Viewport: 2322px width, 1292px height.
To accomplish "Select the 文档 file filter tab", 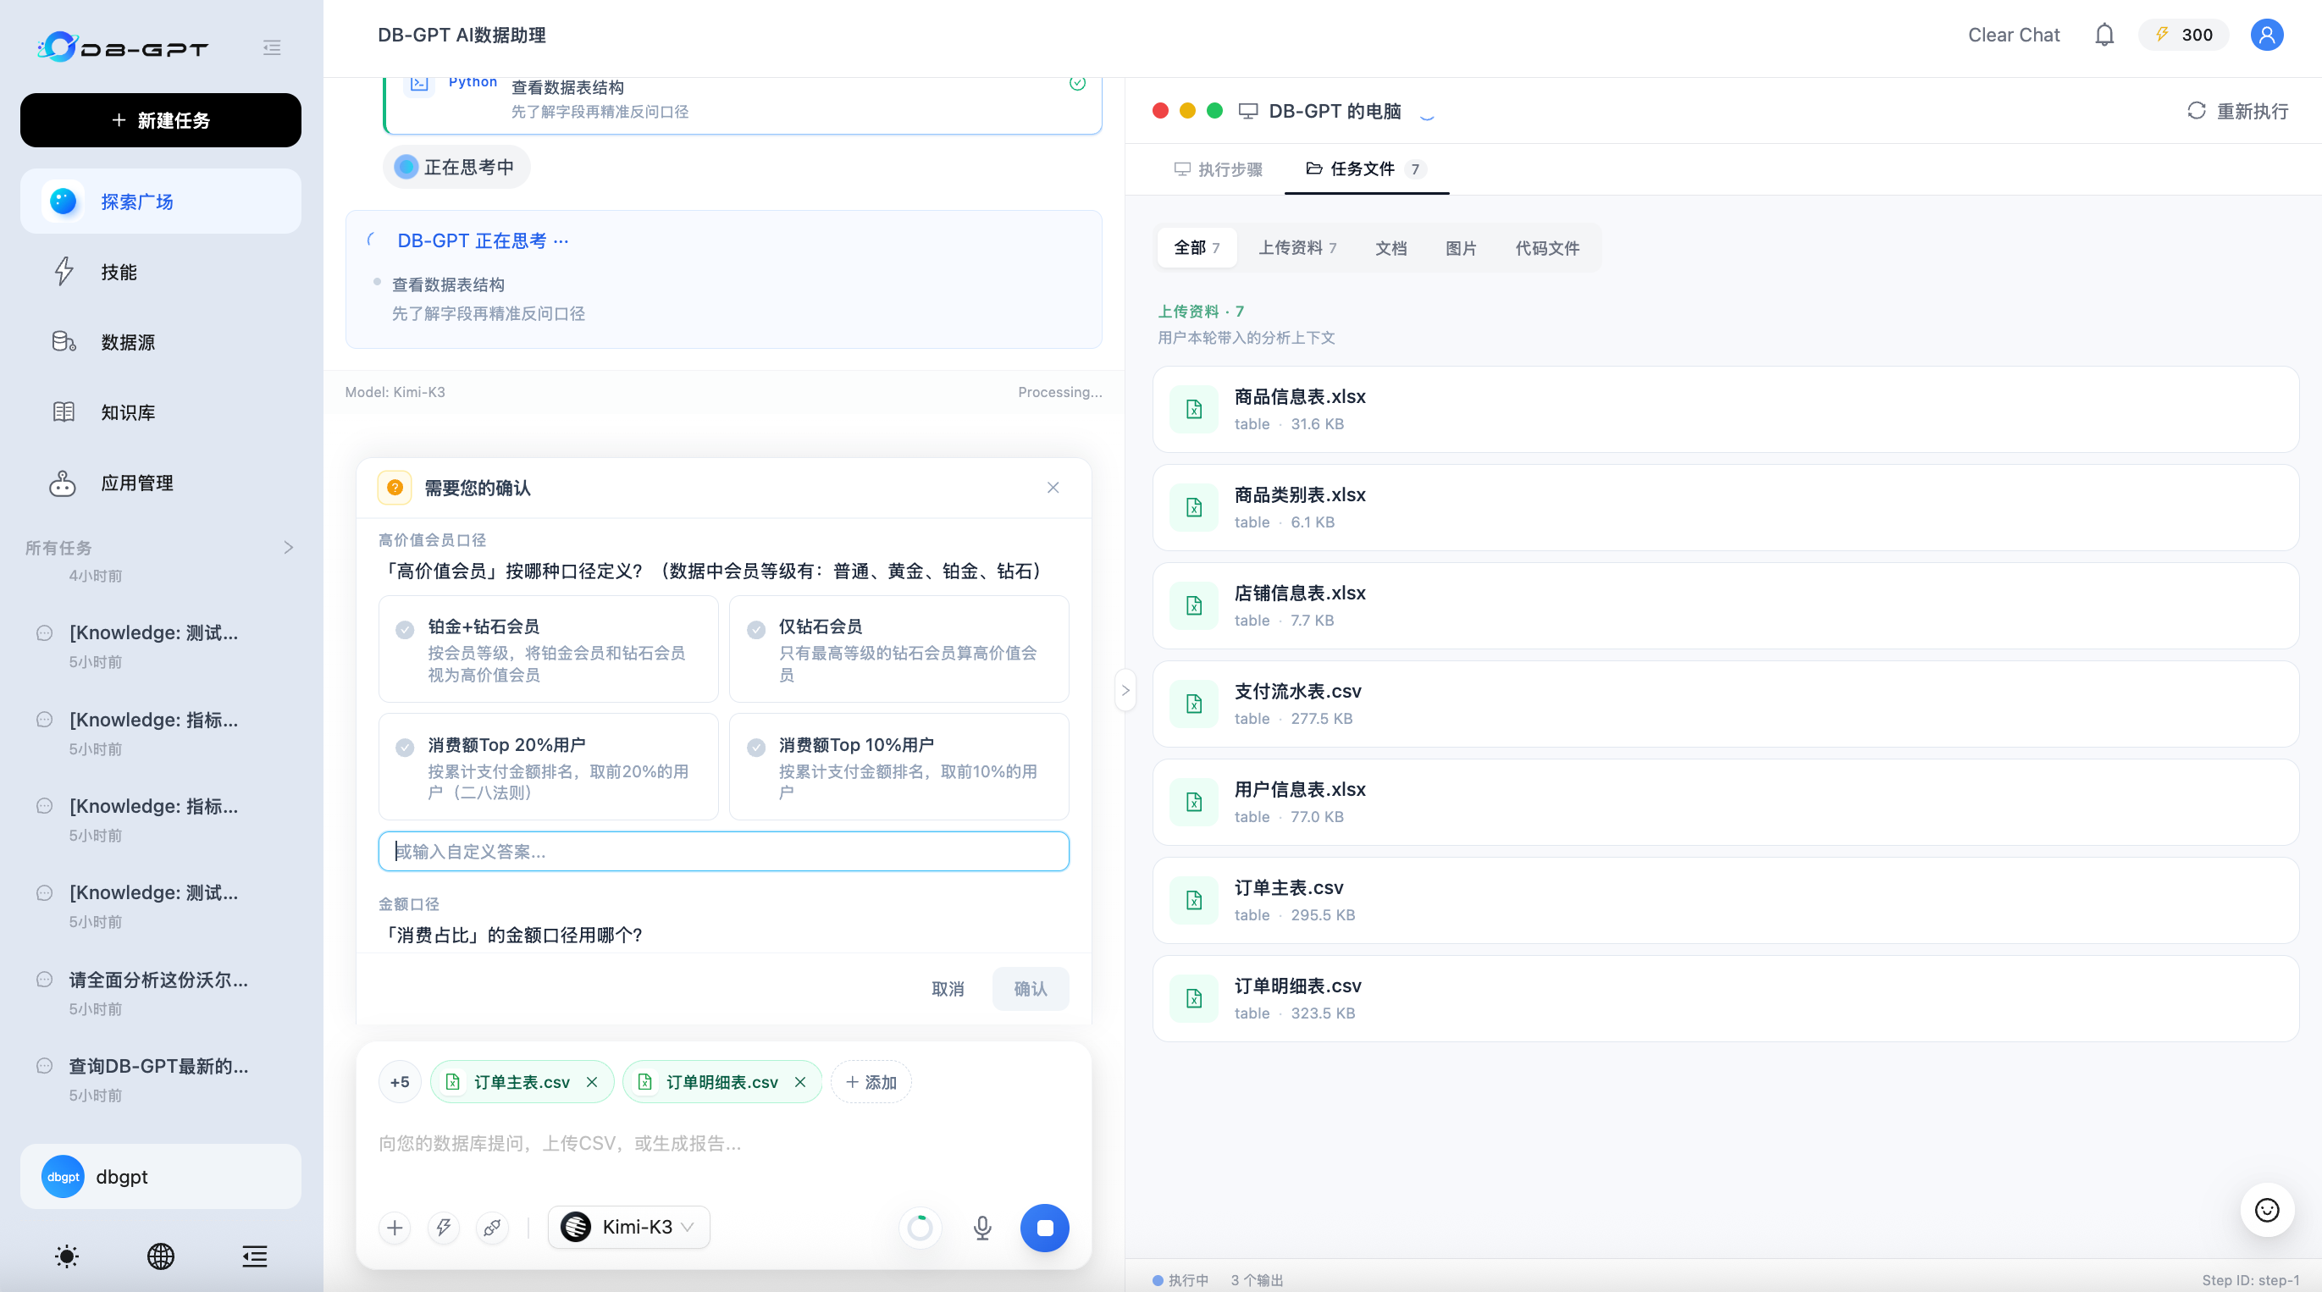I will [x=1390, y=248].
